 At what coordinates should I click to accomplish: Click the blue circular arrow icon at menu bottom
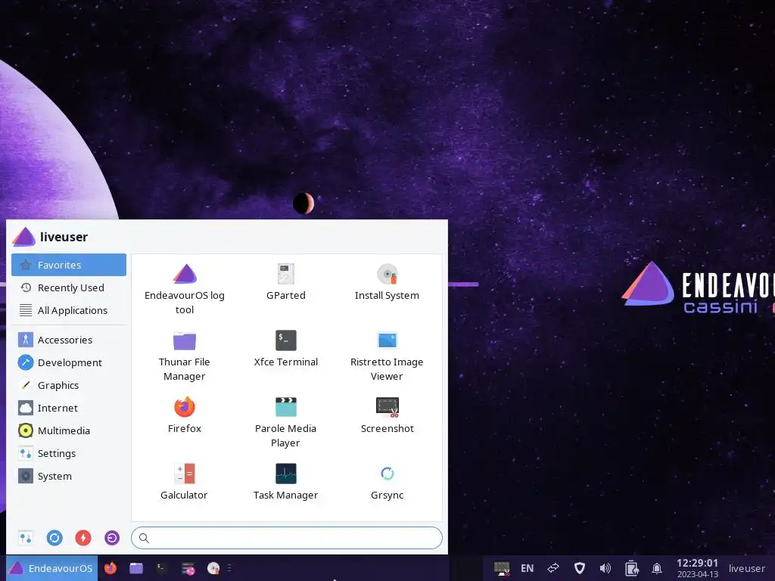54,538
